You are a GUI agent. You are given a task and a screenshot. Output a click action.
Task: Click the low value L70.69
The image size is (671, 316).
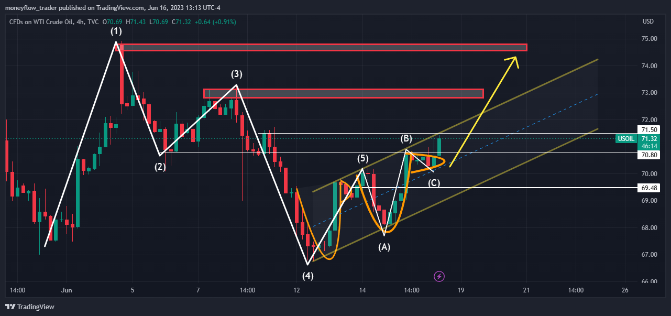[158, 21]
